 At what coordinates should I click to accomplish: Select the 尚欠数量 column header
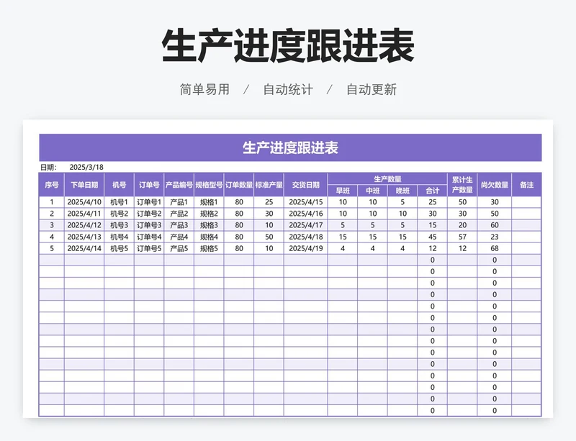495,185
